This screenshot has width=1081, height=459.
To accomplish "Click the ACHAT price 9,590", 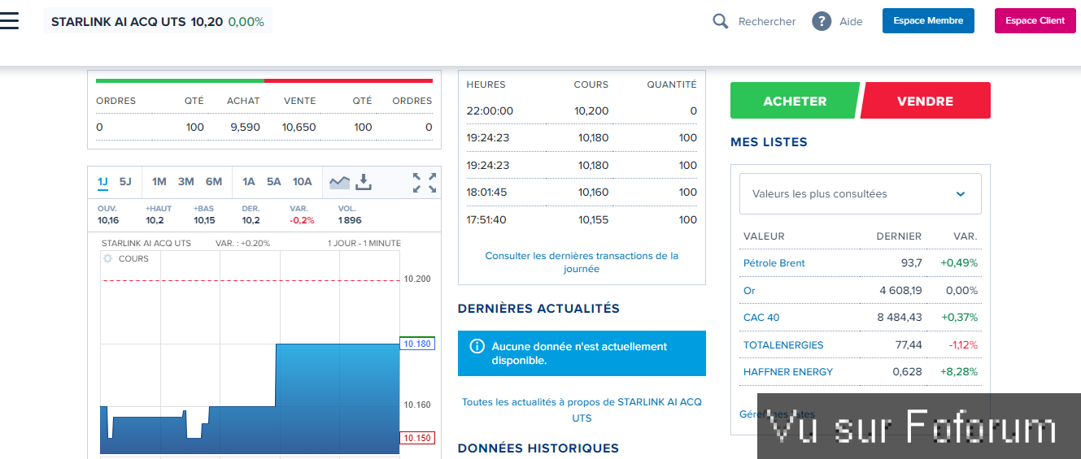I will coord(245,128).
